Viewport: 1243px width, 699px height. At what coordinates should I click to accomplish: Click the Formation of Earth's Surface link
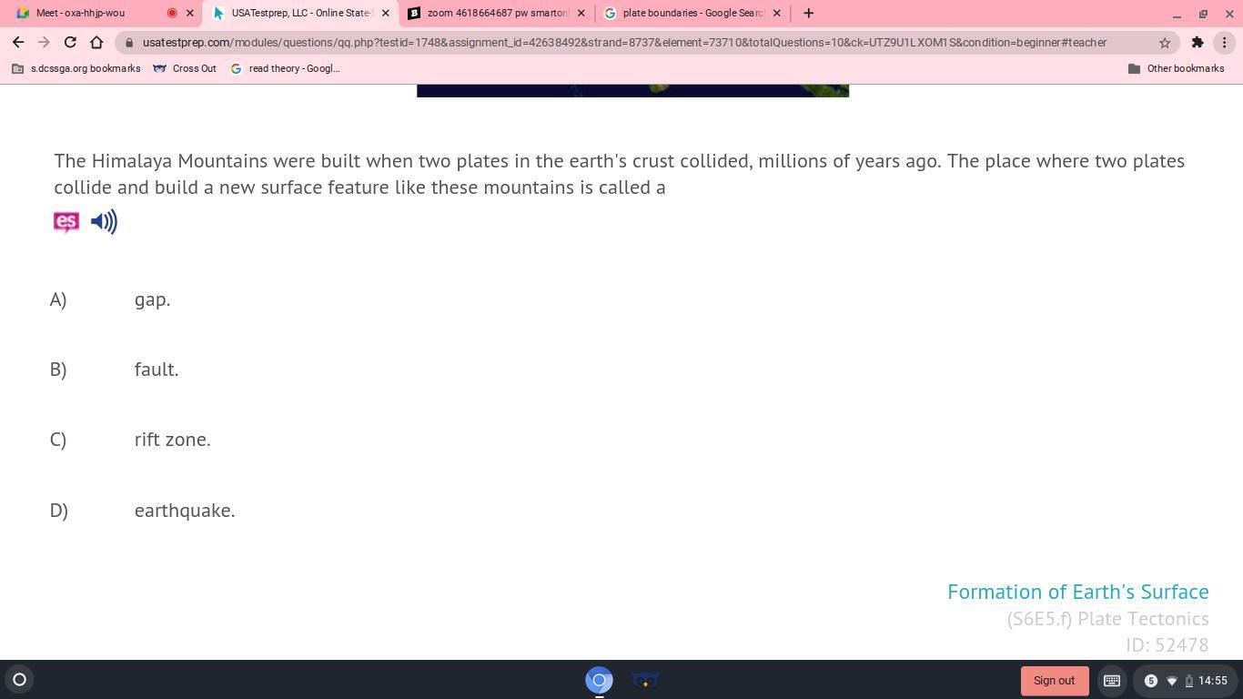1077,592
